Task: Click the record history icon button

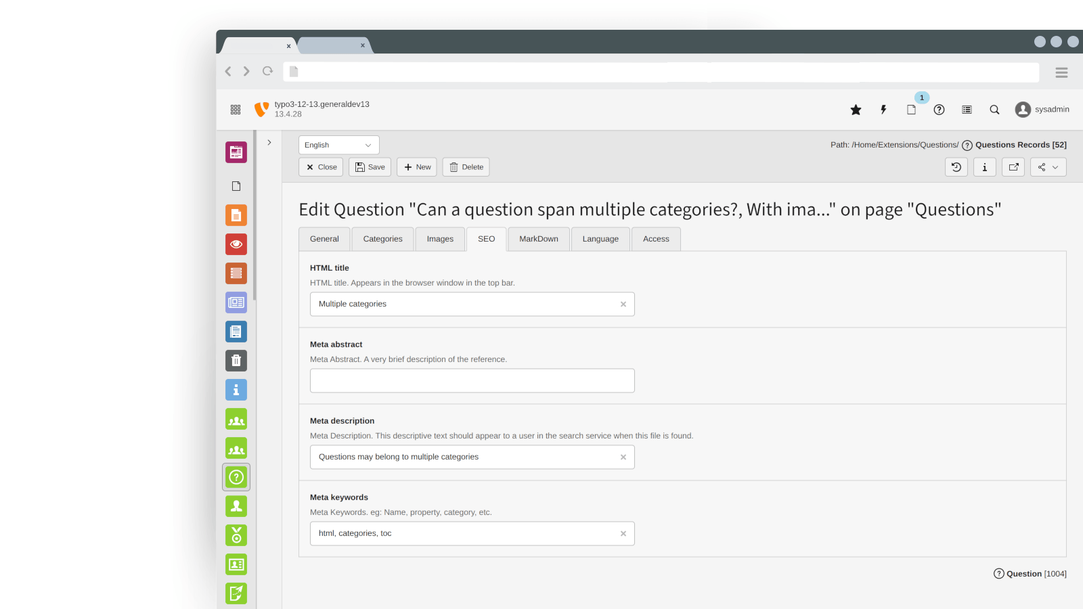Action: pos(956,167)
